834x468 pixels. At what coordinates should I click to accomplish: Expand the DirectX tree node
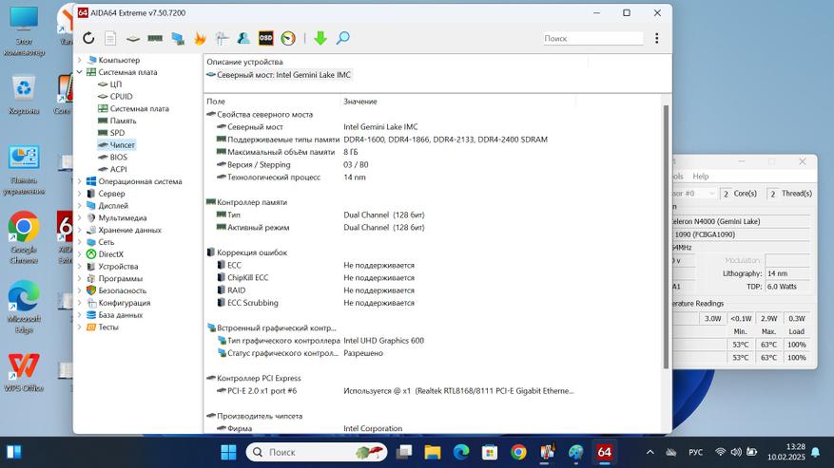click(80, 253)
